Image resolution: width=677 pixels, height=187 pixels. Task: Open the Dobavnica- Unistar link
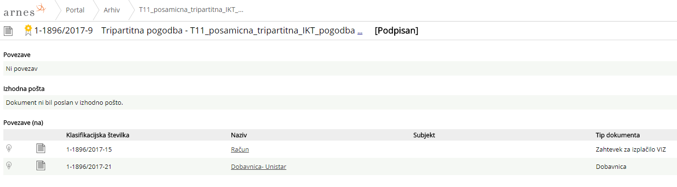pyautogui.click(x=259, y=166)
